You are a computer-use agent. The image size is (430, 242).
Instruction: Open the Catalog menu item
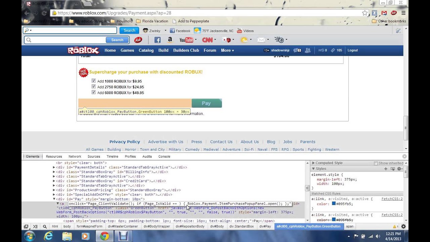click(x=146, y=50)
